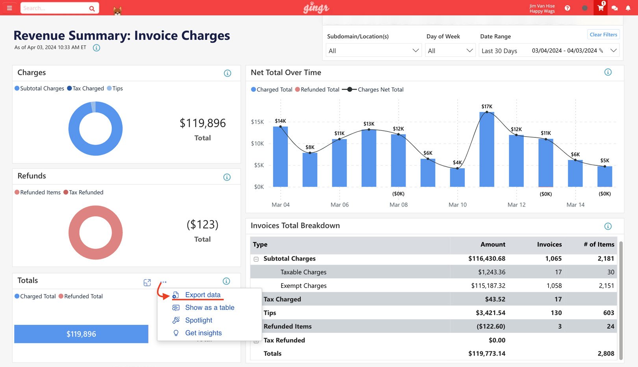Click inside the Search input field
This screenshot has height=367, width=638.
coord(55,7)
